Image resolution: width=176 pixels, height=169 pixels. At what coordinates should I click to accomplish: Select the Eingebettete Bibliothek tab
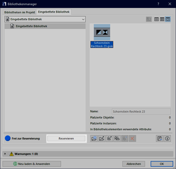(x=54, y=12)
